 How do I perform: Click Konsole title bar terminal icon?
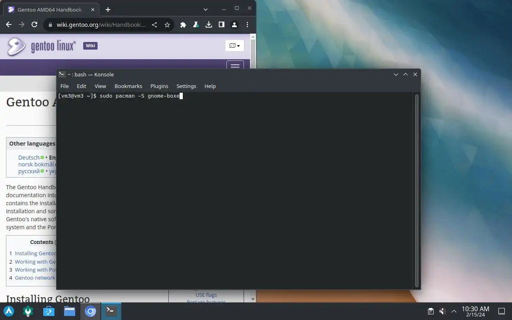tap(62, 74)
